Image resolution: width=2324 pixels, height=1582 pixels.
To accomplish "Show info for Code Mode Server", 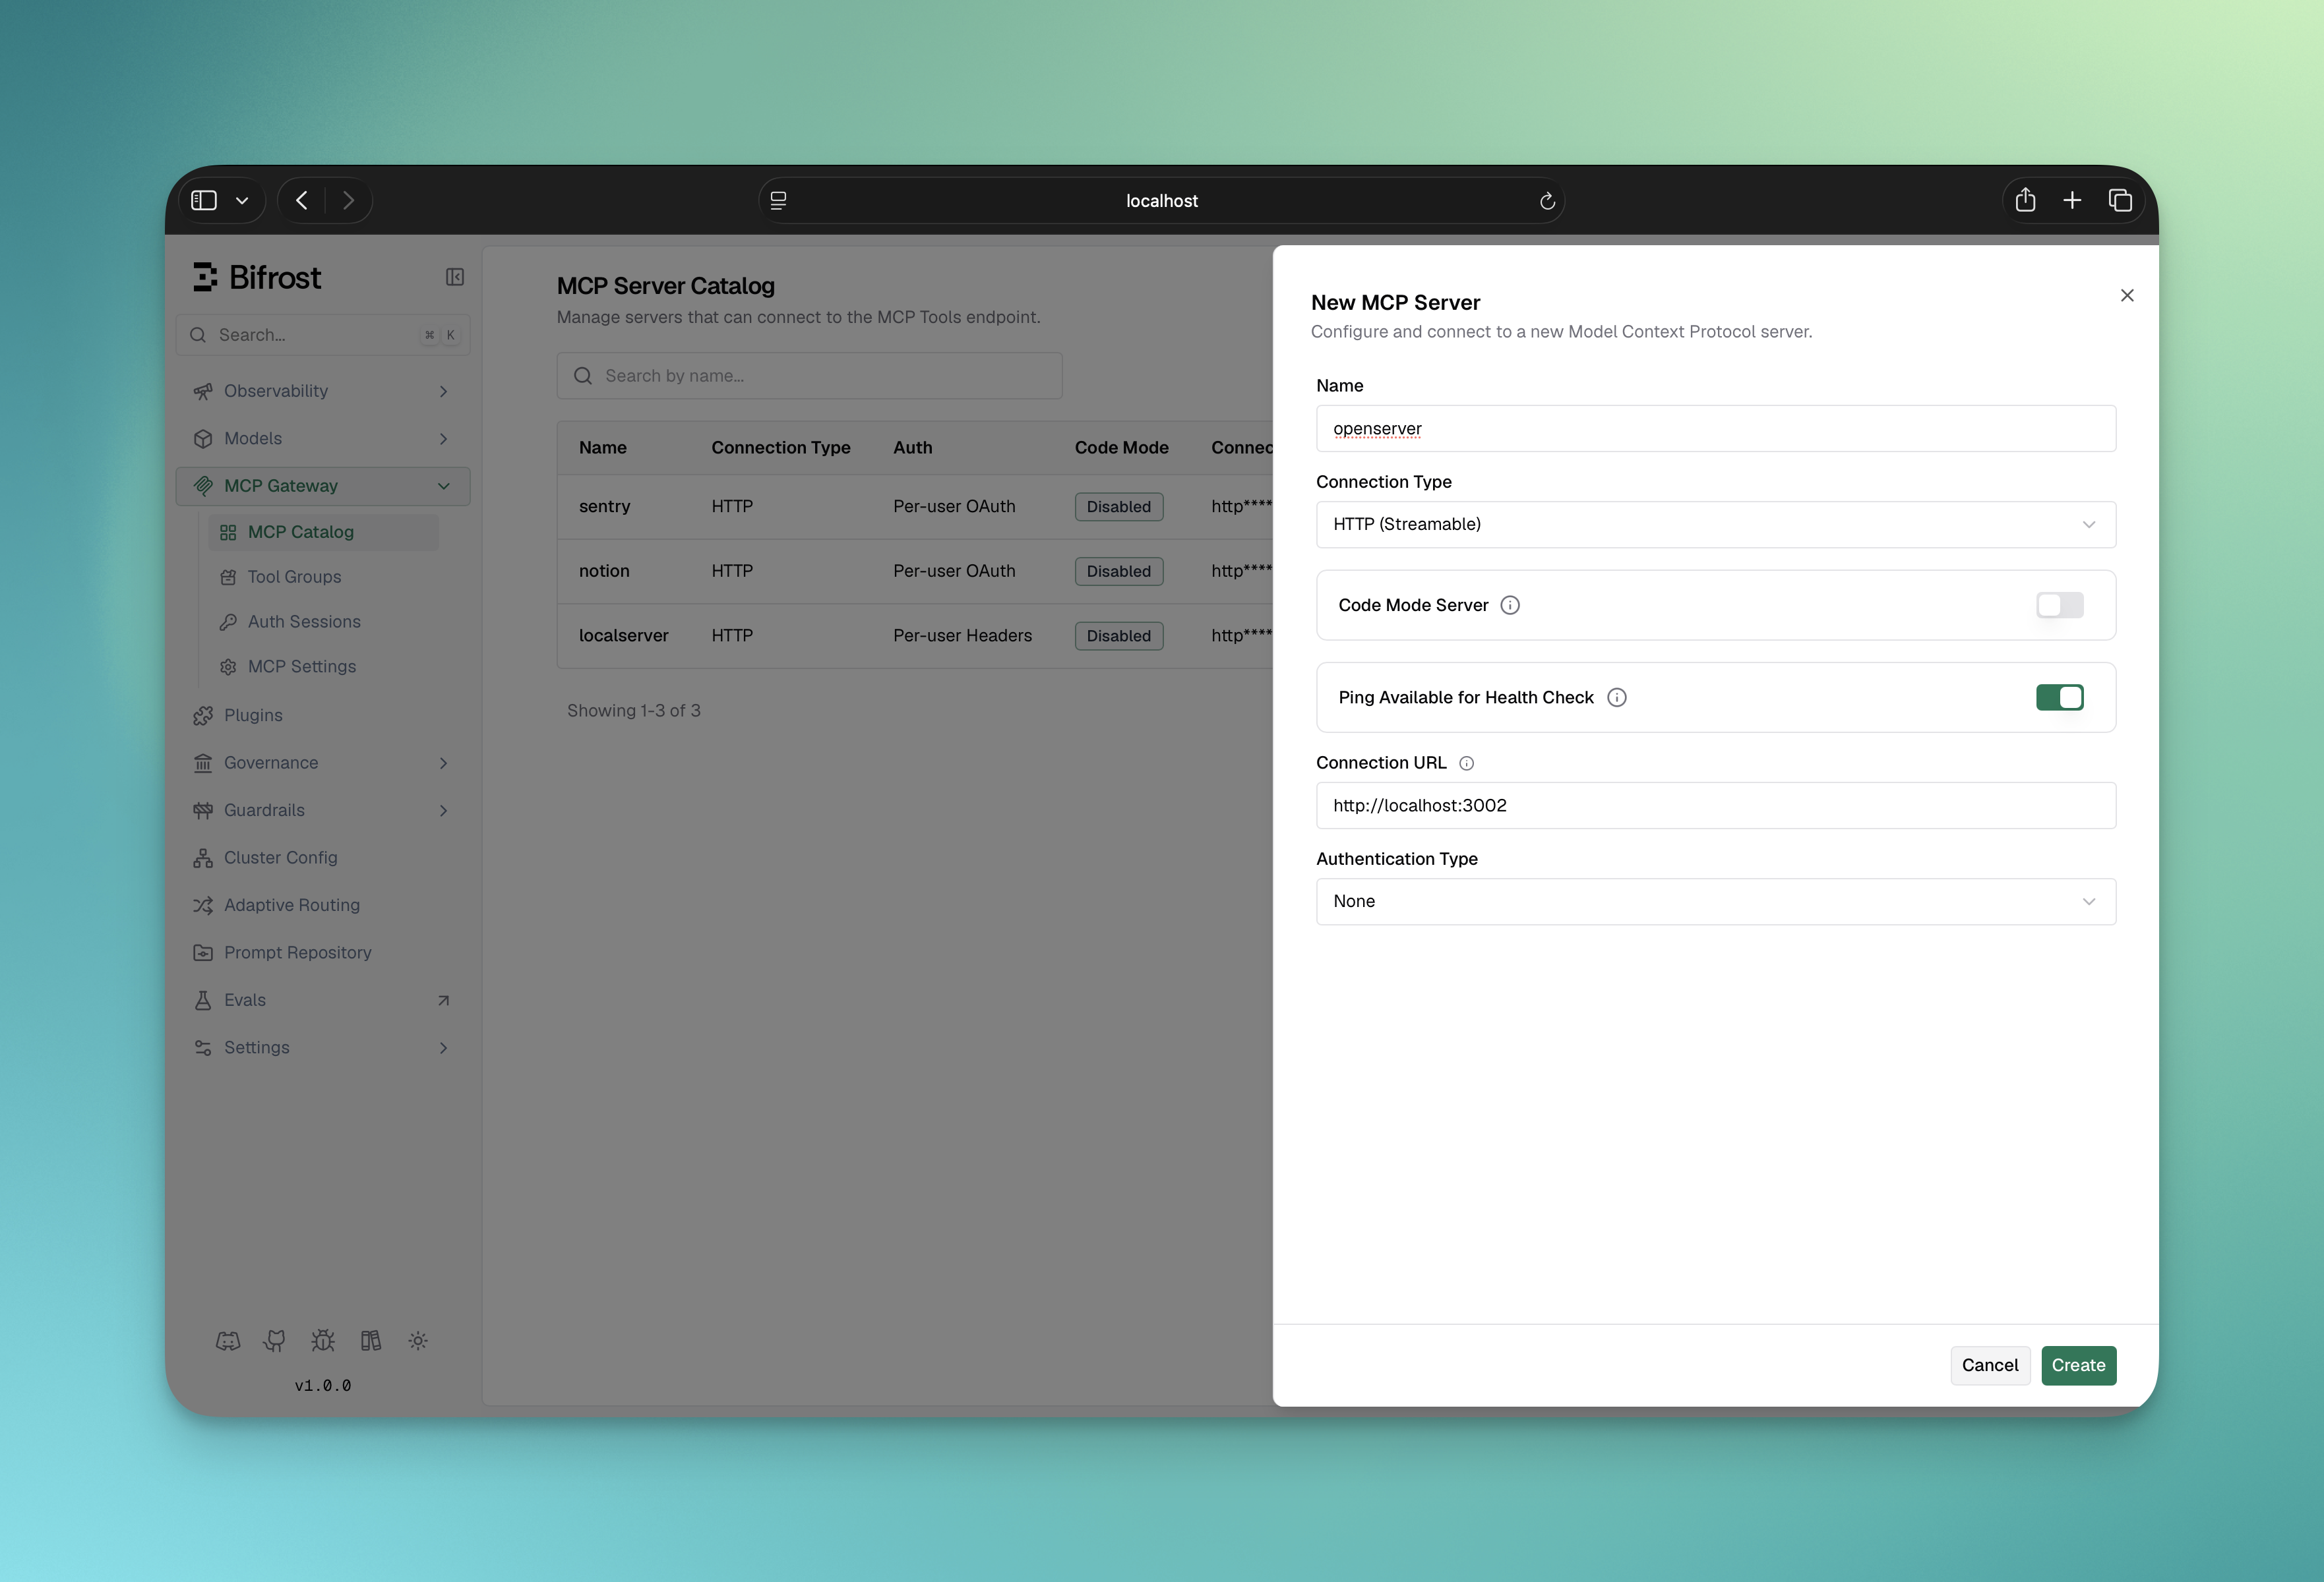I will [x=1510, y=604].
